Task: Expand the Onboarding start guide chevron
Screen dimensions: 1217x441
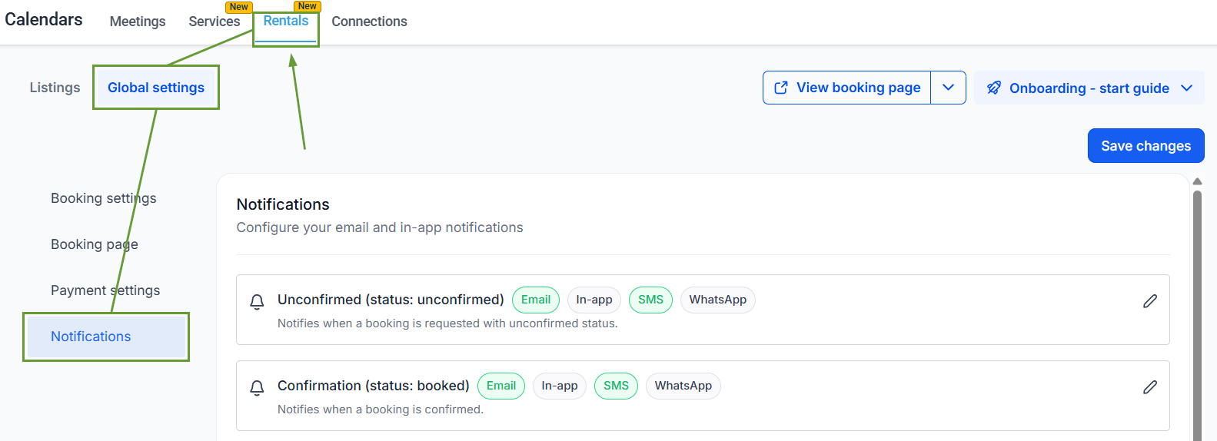Action: click(1187, 88)
